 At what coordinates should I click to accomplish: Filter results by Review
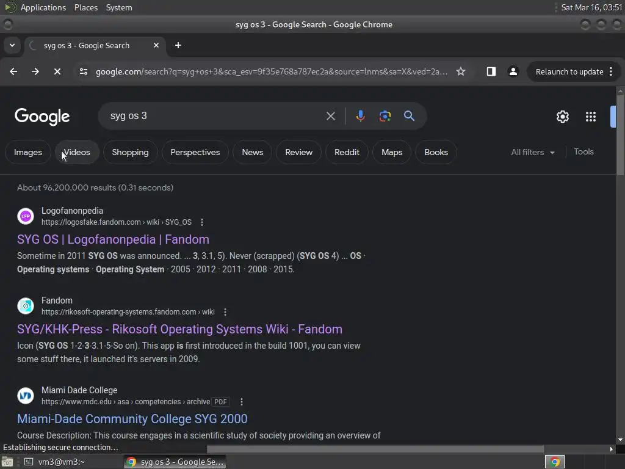pos(299,152)
